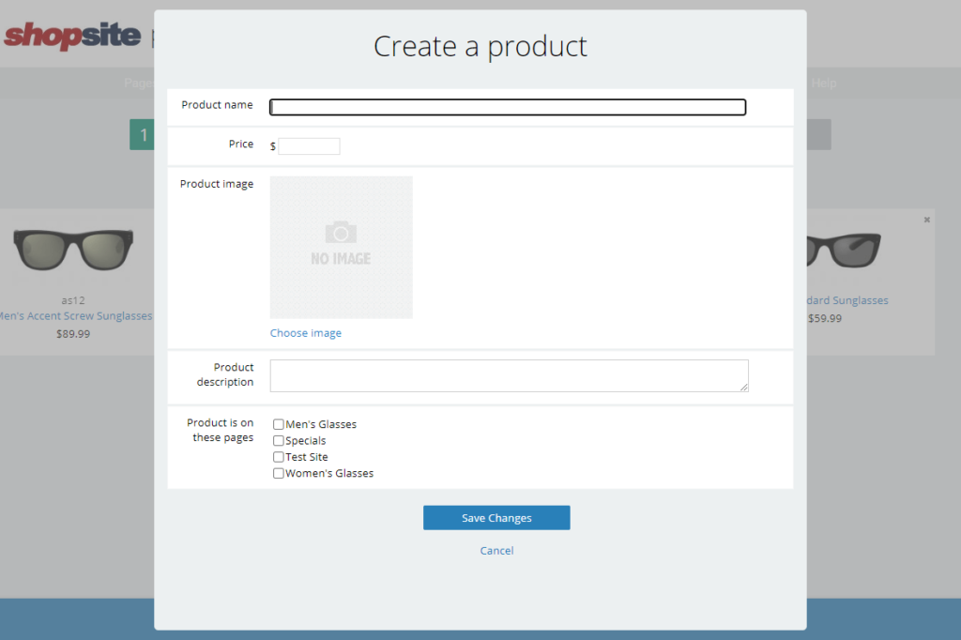
Task: Grab the description box resize handle
Action: pyautogui.click(x=743, y=387)
